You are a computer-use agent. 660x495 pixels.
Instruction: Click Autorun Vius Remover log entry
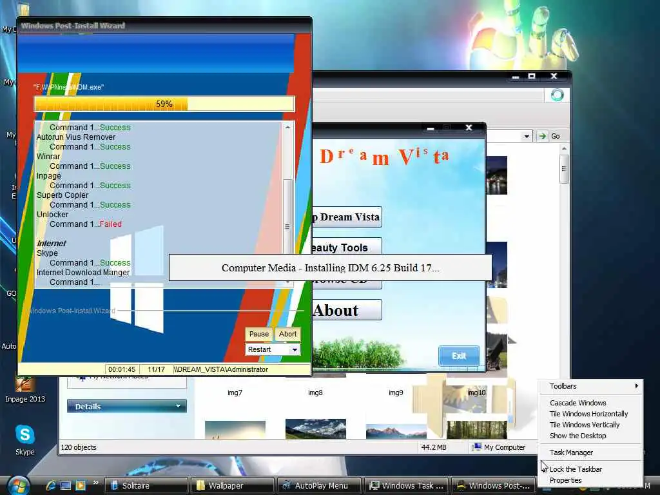(x=76, y=137)
